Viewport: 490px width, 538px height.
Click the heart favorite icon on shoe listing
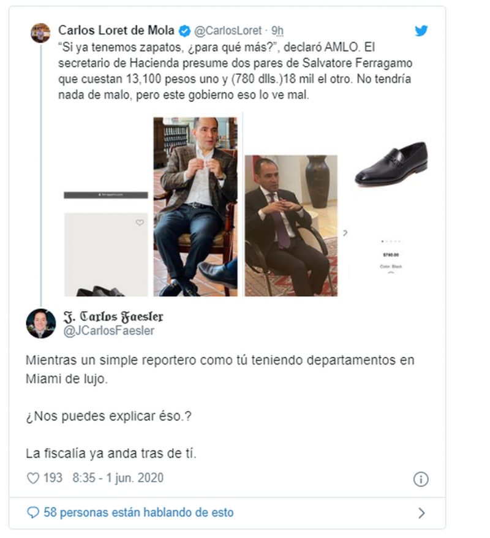[140, 222]
